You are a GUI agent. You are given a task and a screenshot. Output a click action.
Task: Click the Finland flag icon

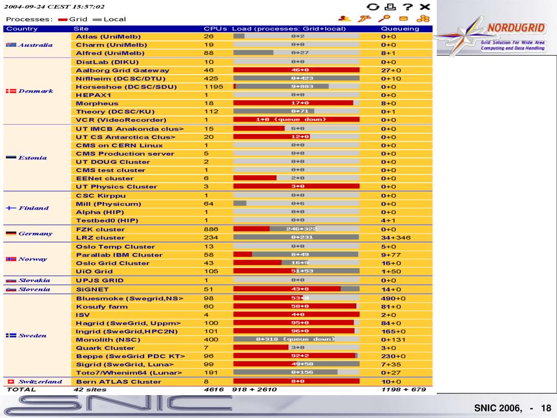(x=11, y=208)
